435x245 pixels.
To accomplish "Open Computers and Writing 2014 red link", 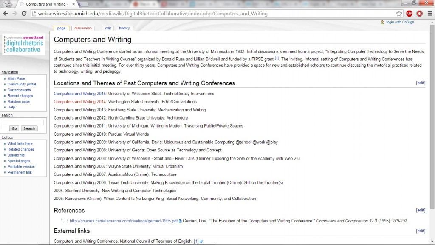I will point(80,102).
